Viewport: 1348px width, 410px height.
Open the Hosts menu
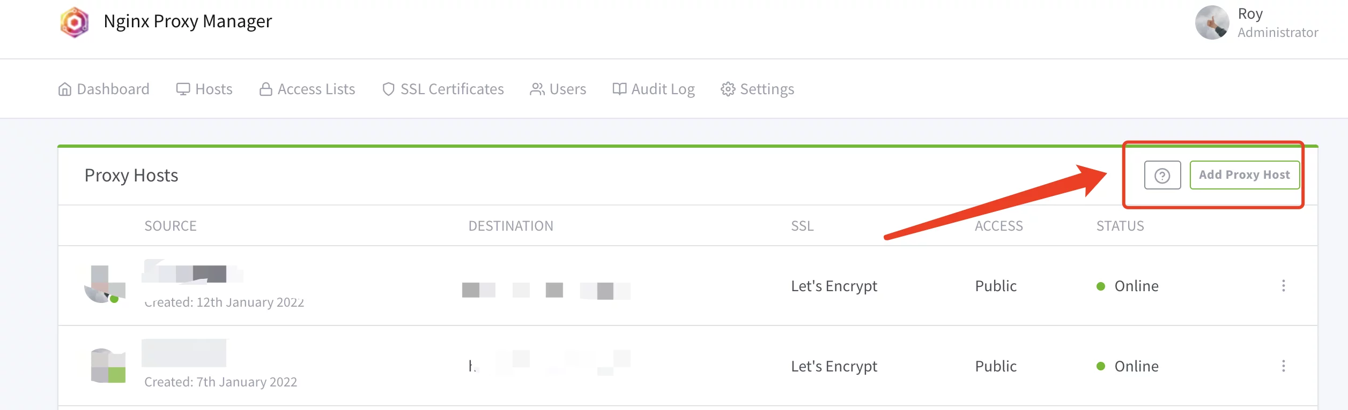tap(204, 89)
